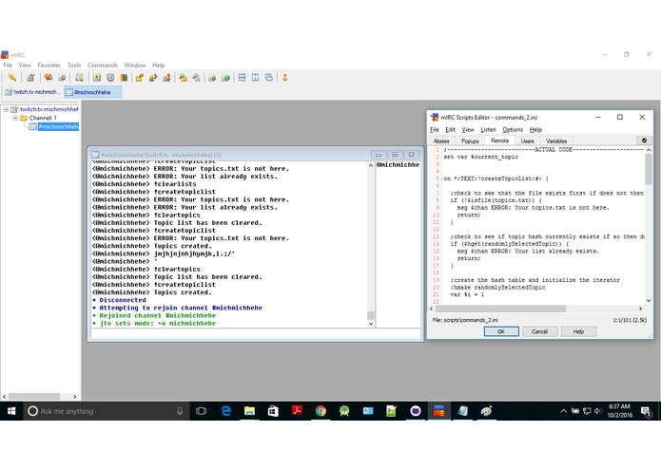The width and height of the screenshot is (661, 469).
Task: Click the Ask me anything search box
Action: tap(106, 411)
